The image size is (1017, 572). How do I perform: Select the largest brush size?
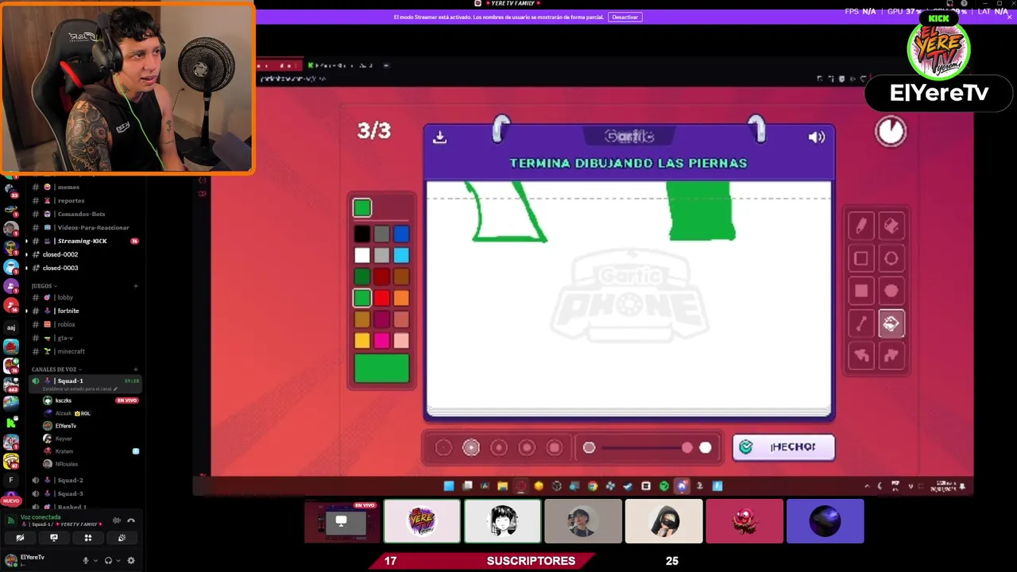555,448
